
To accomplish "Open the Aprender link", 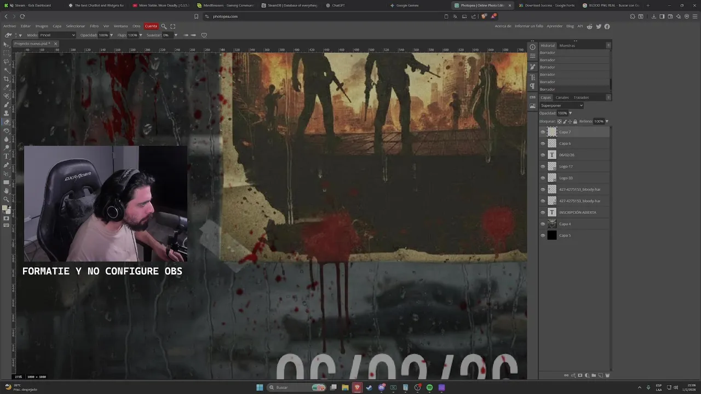I will pos(555,26).
